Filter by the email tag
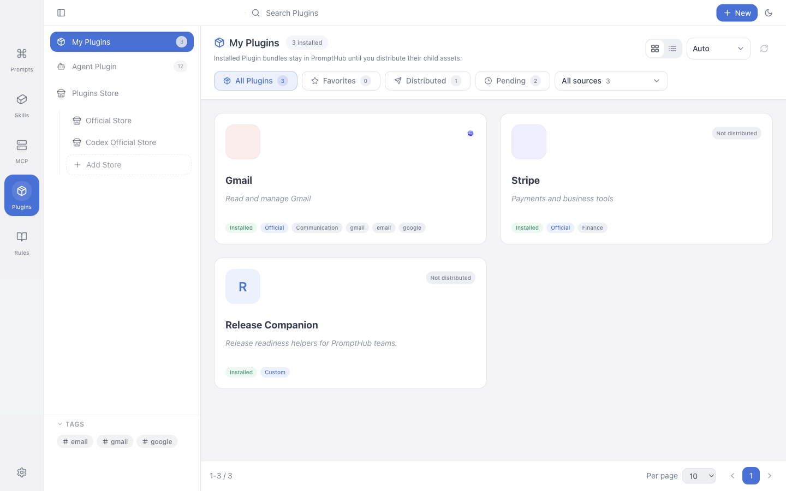786x491 pixels. tap(75, 441)
